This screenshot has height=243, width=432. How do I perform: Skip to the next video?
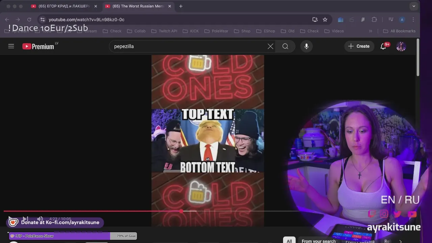click(25, 219)
